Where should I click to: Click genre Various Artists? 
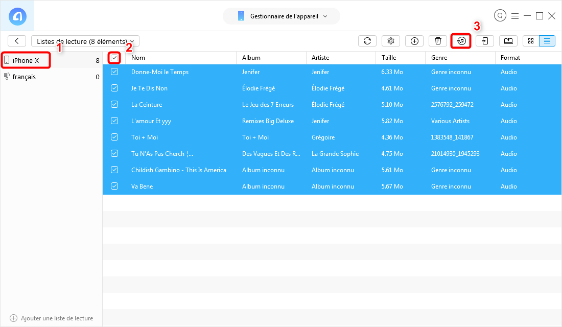pyautogui.click(x=450, y=121)
